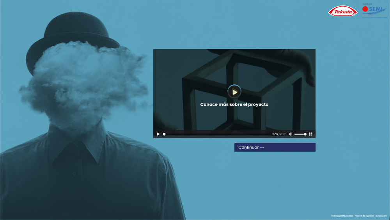Screen dimensions: 390x220
Task: Open the Aviso Legal link
Action: click(381, 216)
